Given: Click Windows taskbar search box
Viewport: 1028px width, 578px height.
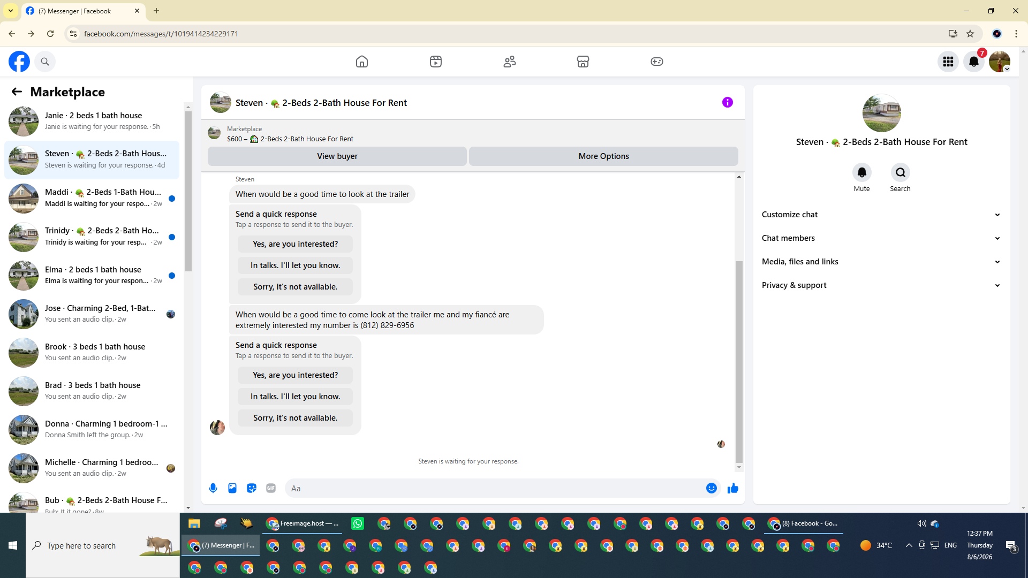Looking at the screenshot, I should 103,545.
